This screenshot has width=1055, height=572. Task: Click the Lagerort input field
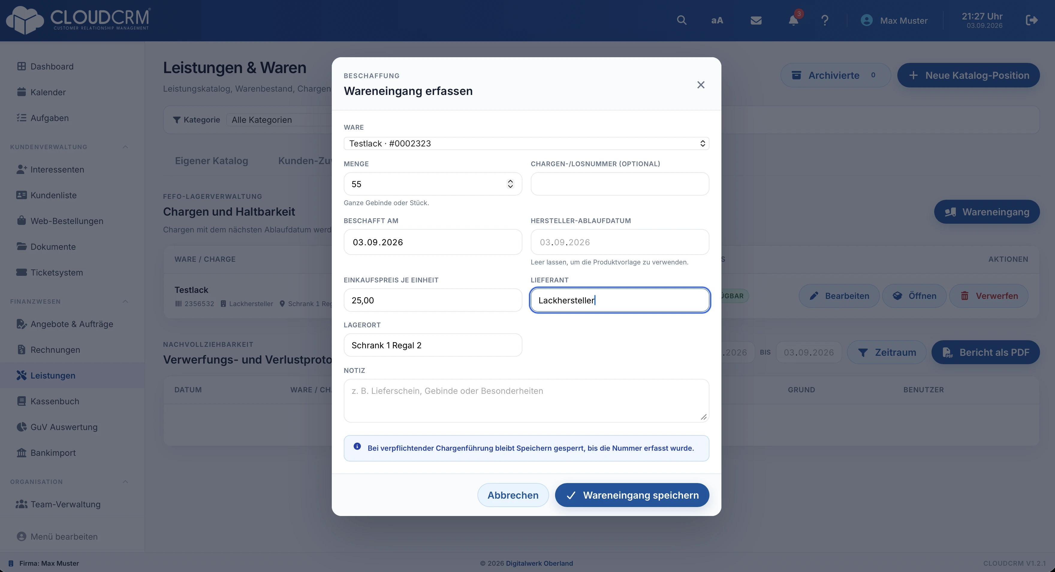pyautogui.click(x=433, y=345)
